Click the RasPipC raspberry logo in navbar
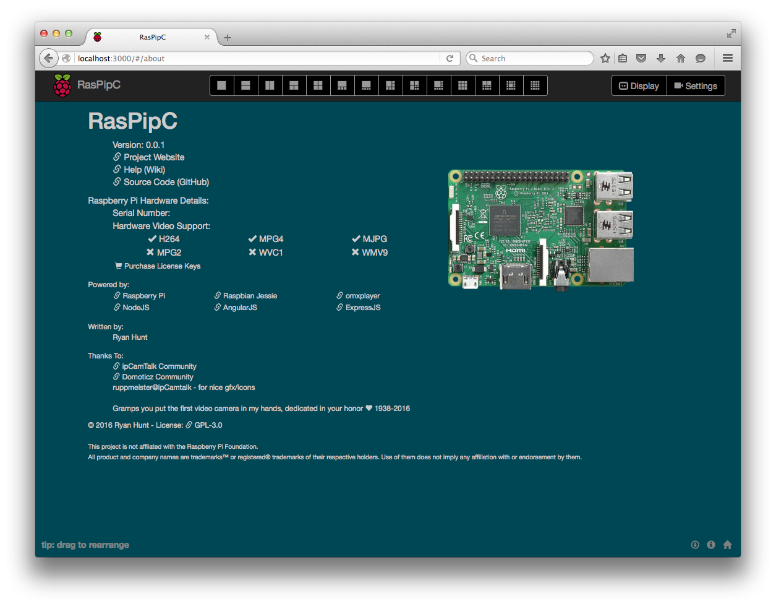Viewport: 776px width, 606px height. (x=62, y=85)
